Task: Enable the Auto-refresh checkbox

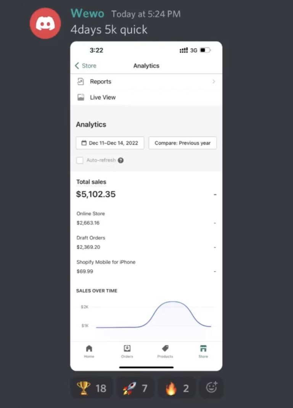Action: [80, 160]
